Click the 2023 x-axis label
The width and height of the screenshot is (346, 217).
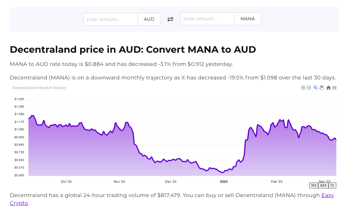tap(224, 182)
